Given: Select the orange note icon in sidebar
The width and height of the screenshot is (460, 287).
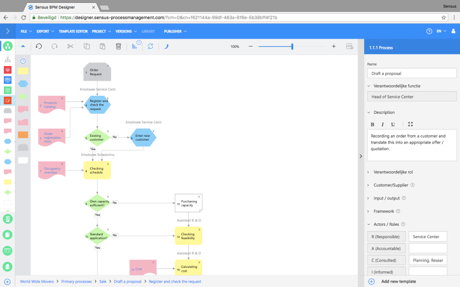Looking at the screenshot, I should coord(8,100).
